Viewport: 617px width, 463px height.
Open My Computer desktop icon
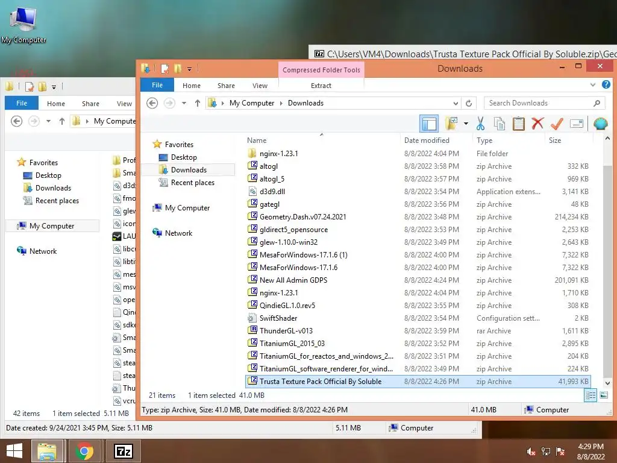pyautogui.click(x=23, y=25)
